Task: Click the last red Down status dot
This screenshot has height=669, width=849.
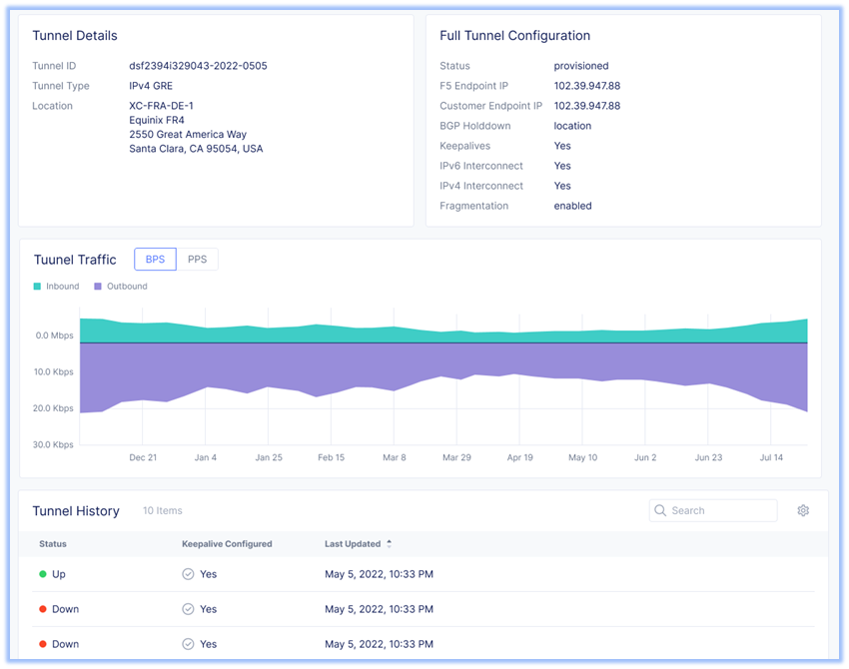Action: (x=43, y=644)
